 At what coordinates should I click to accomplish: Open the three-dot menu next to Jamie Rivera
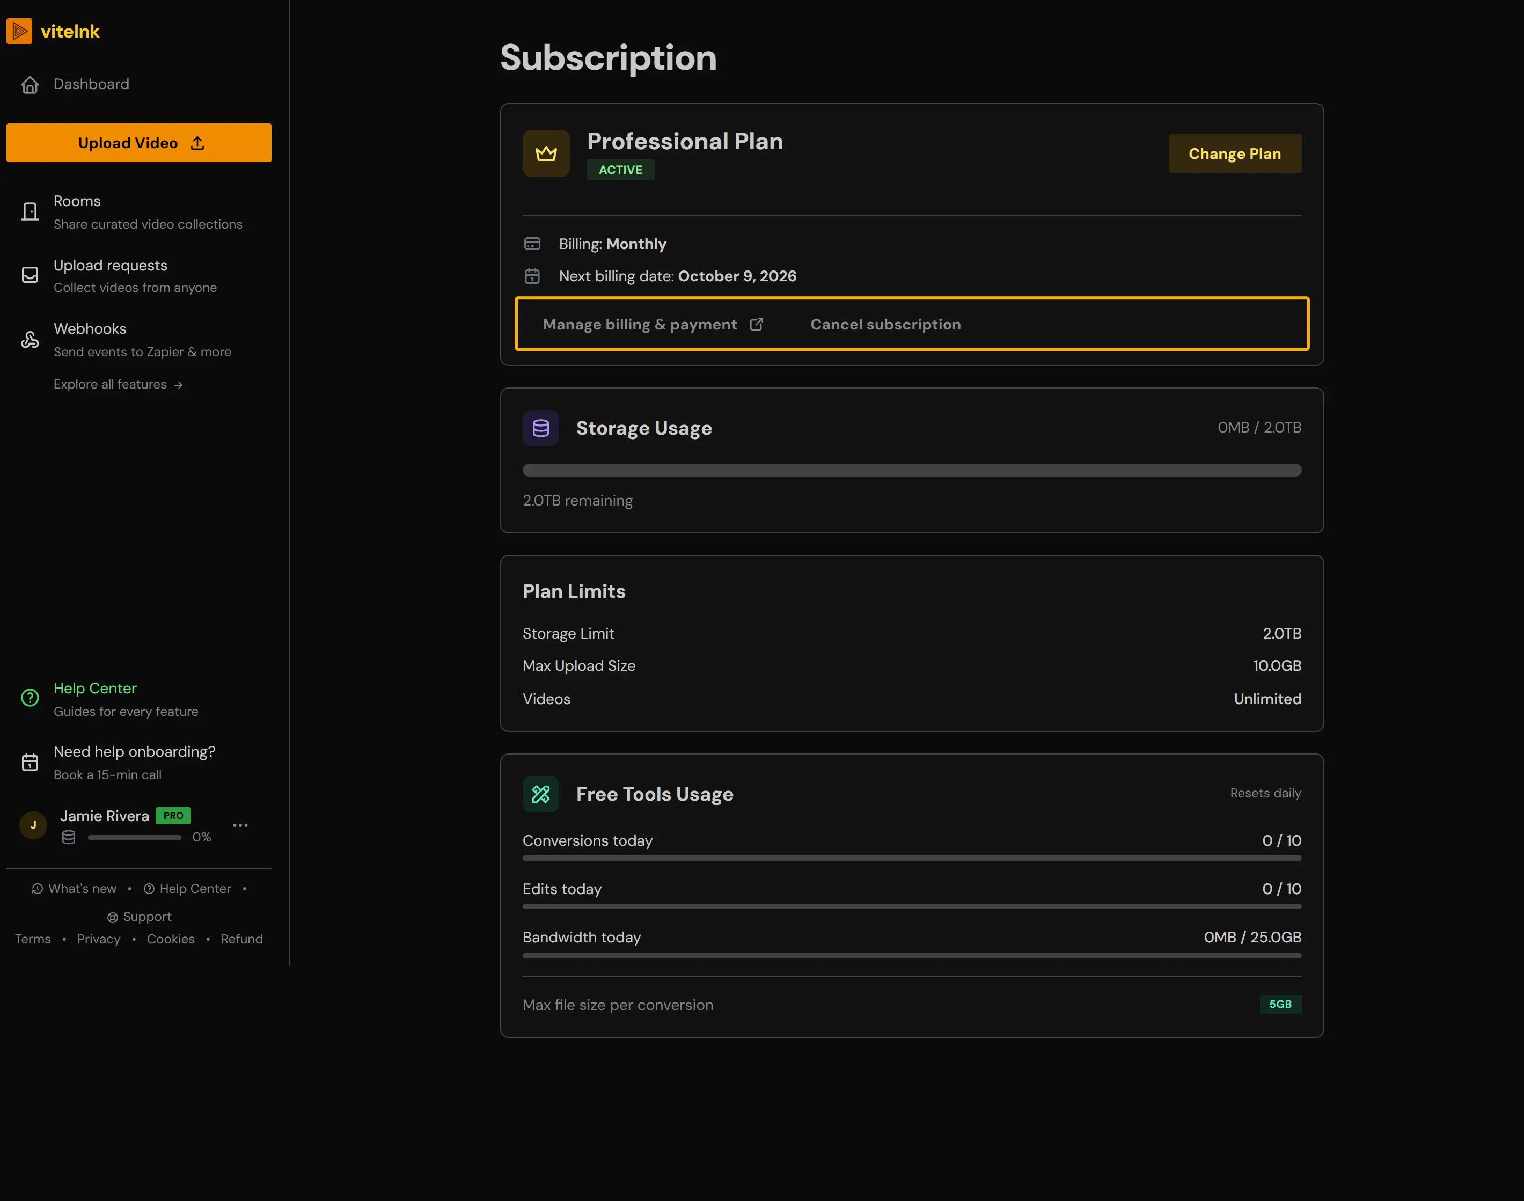coord(240,825)
